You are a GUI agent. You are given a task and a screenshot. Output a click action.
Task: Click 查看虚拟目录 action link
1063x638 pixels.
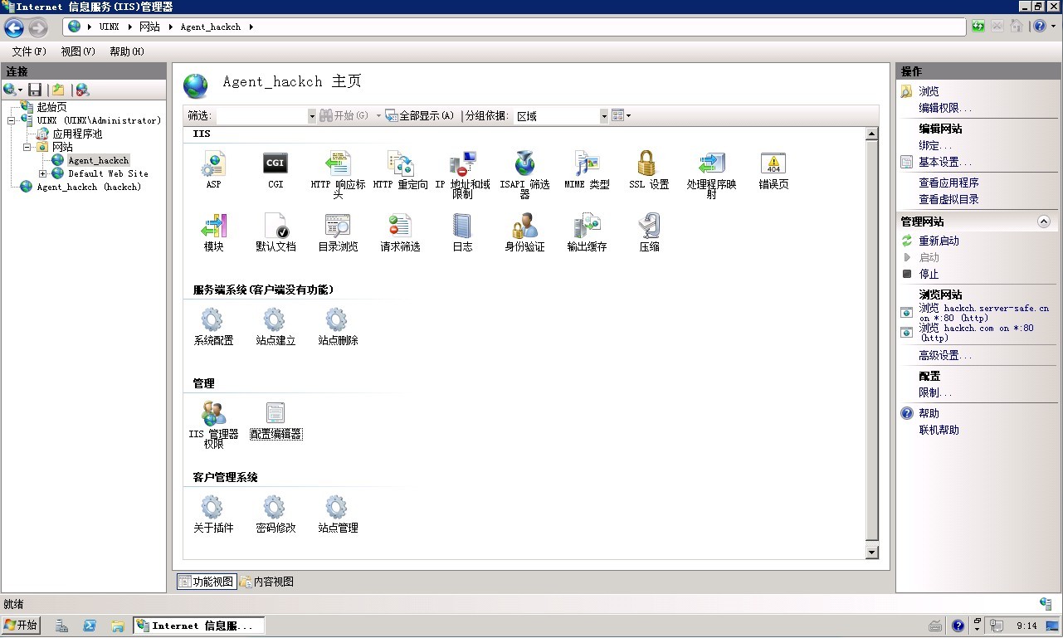click(x=948, y=199)
